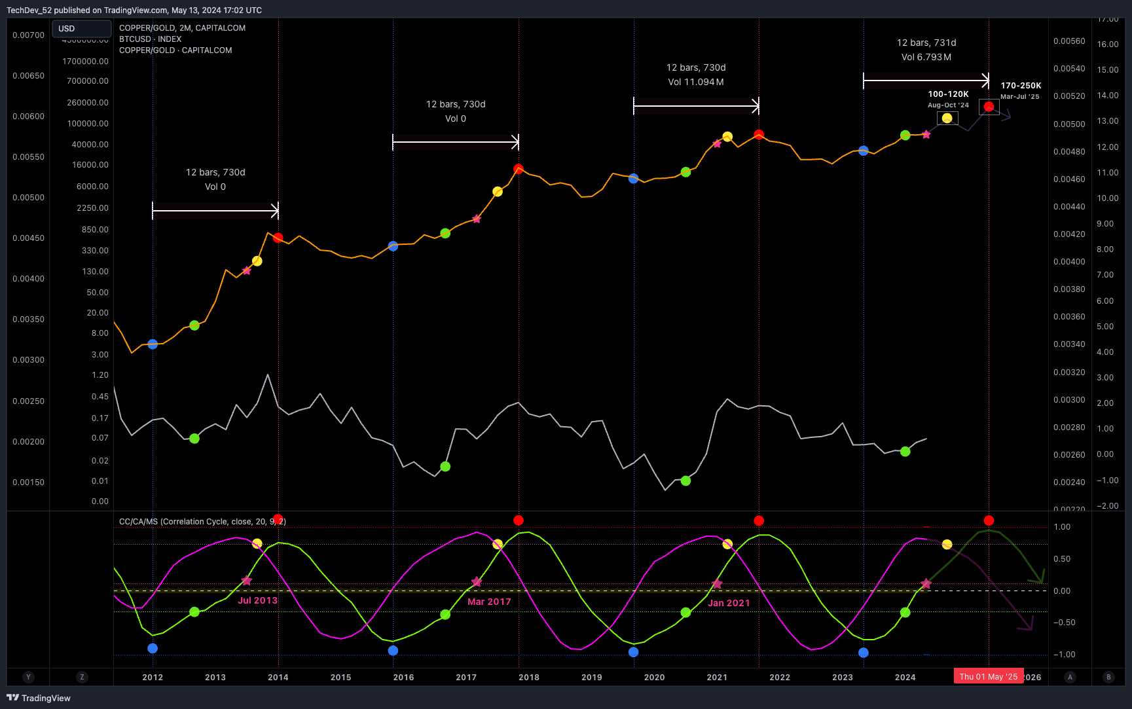This screenshot has height=709, width=1132.
Task: Click the 170-250K Mar-Jul '25 target label
Action: click(1019, 90)
